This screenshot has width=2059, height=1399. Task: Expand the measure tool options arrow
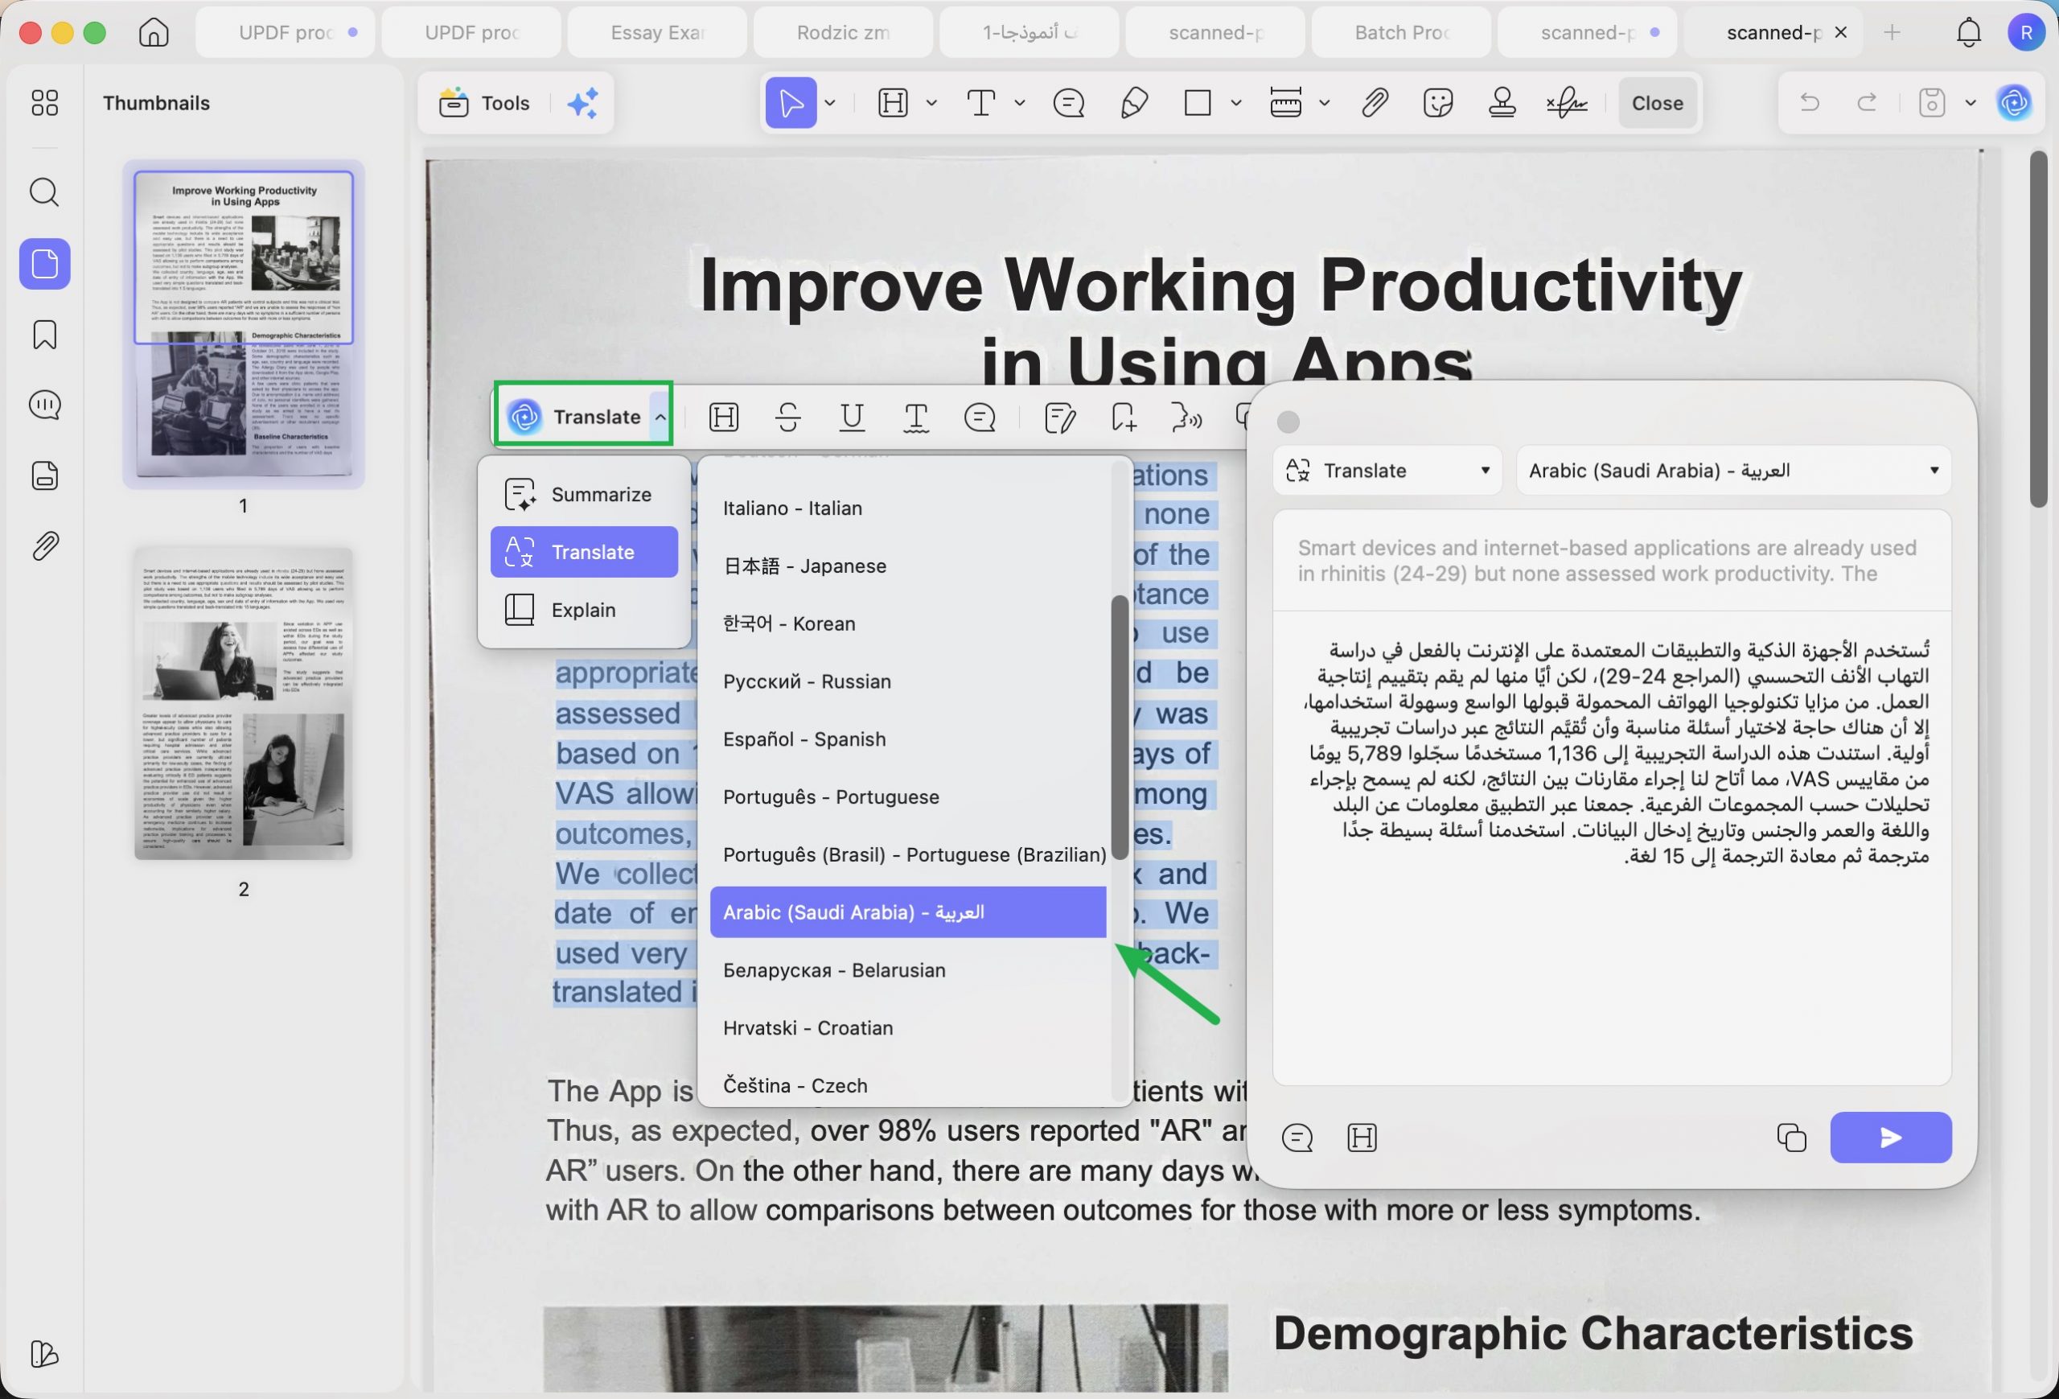(1324, 103)
